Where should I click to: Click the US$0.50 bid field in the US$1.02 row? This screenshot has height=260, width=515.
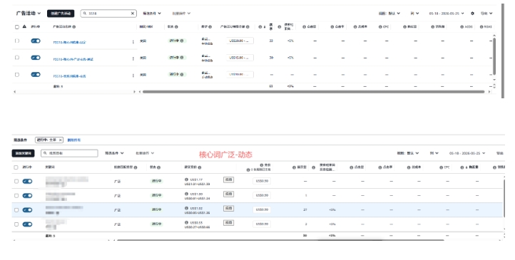pos(262,209)
